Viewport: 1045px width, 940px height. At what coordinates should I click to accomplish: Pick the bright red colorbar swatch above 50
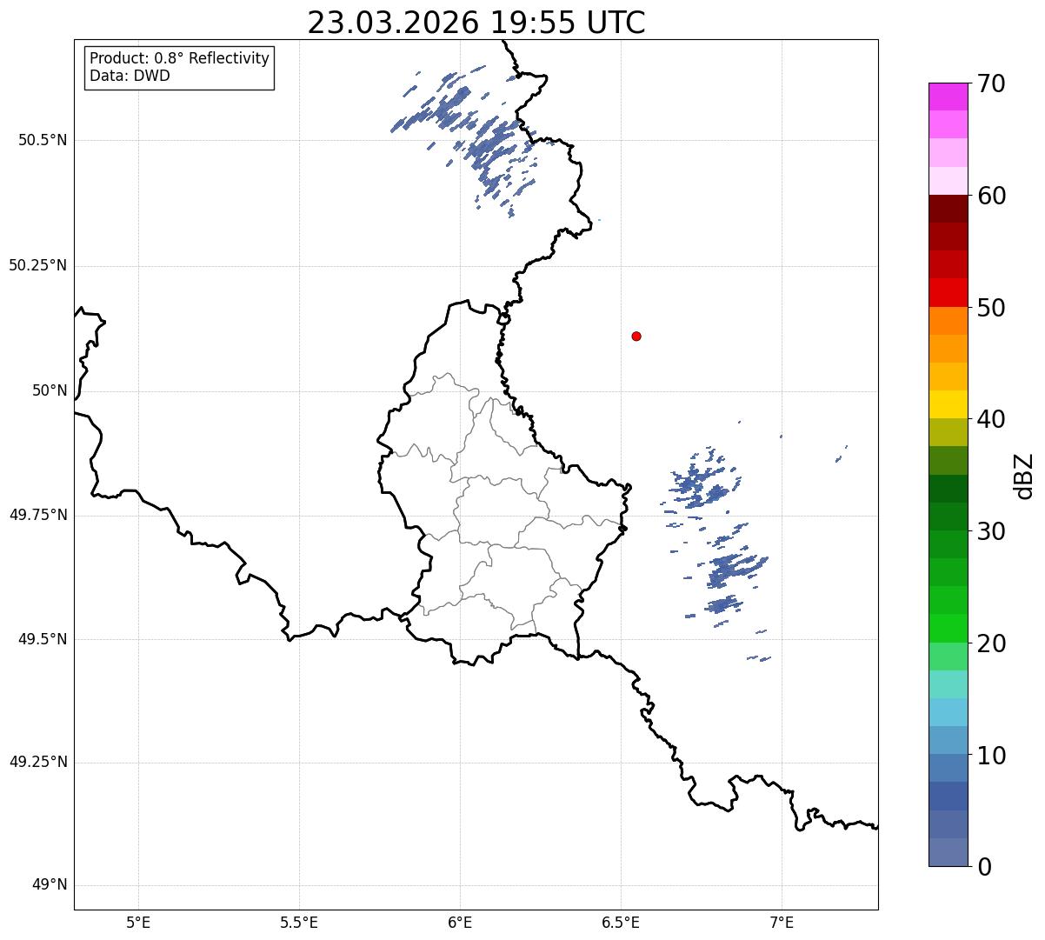[x=948, y=293]
